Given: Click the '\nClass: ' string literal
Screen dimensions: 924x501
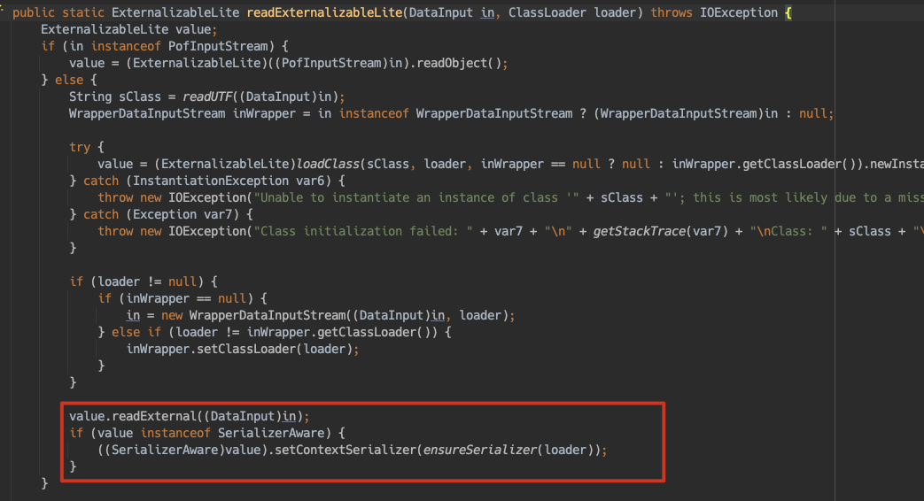Looking at the screenshot, I should (788, 231).
